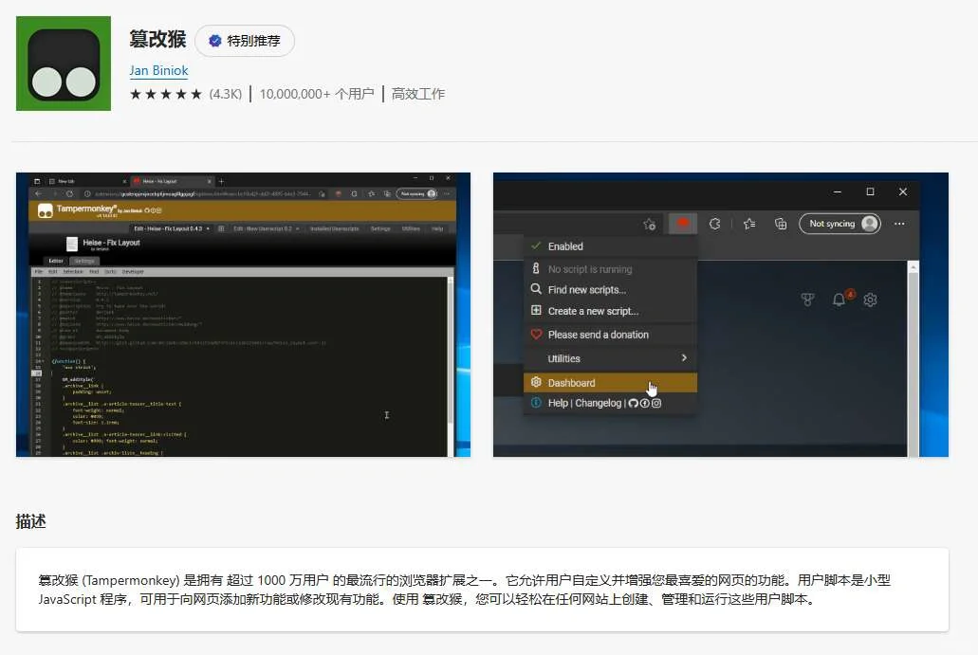
Task: Click the settings gear icon near the bell
Action: tap(870, 299)
